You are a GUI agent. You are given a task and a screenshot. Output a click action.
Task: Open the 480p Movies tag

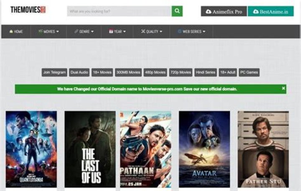coord(155,72)
